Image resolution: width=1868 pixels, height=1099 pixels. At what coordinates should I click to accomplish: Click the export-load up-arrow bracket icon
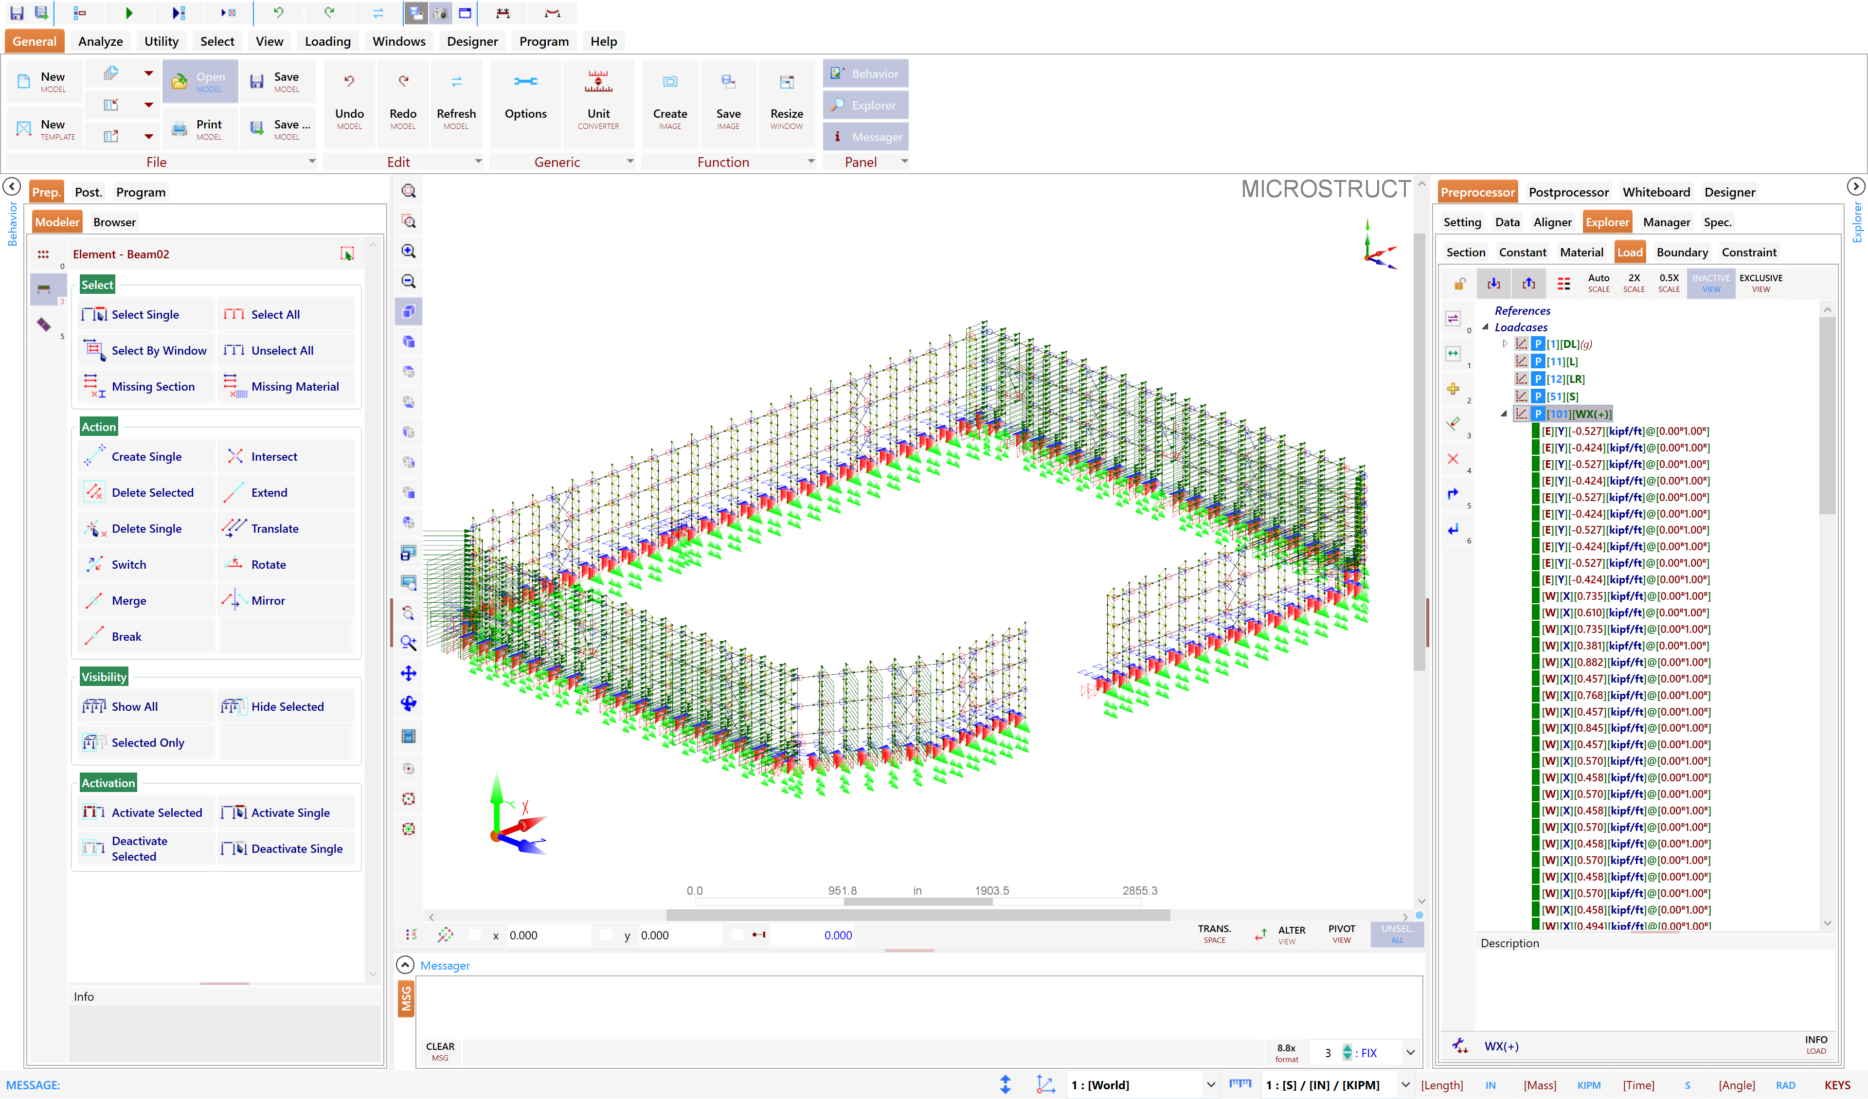1528,283
